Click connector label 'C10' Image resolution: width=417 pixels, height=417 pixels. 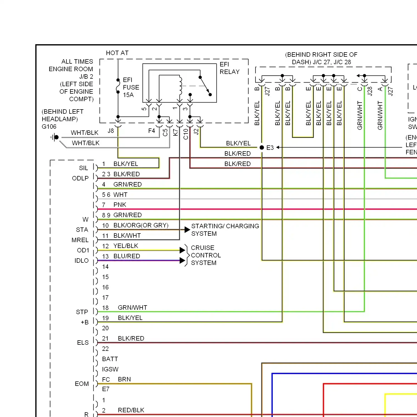(186, 134)
